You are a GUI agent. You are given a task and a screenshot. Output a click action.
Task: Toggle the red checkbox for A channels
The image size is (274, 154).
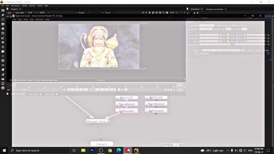221,35
